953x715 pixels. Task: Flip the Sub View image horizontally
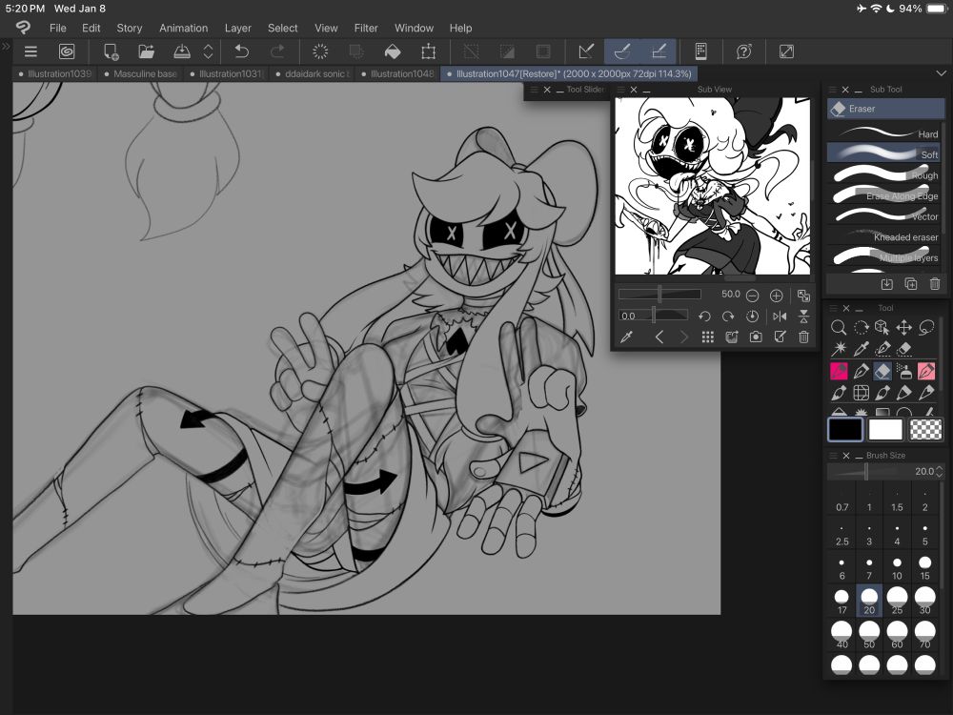click(x=780, y=317)
